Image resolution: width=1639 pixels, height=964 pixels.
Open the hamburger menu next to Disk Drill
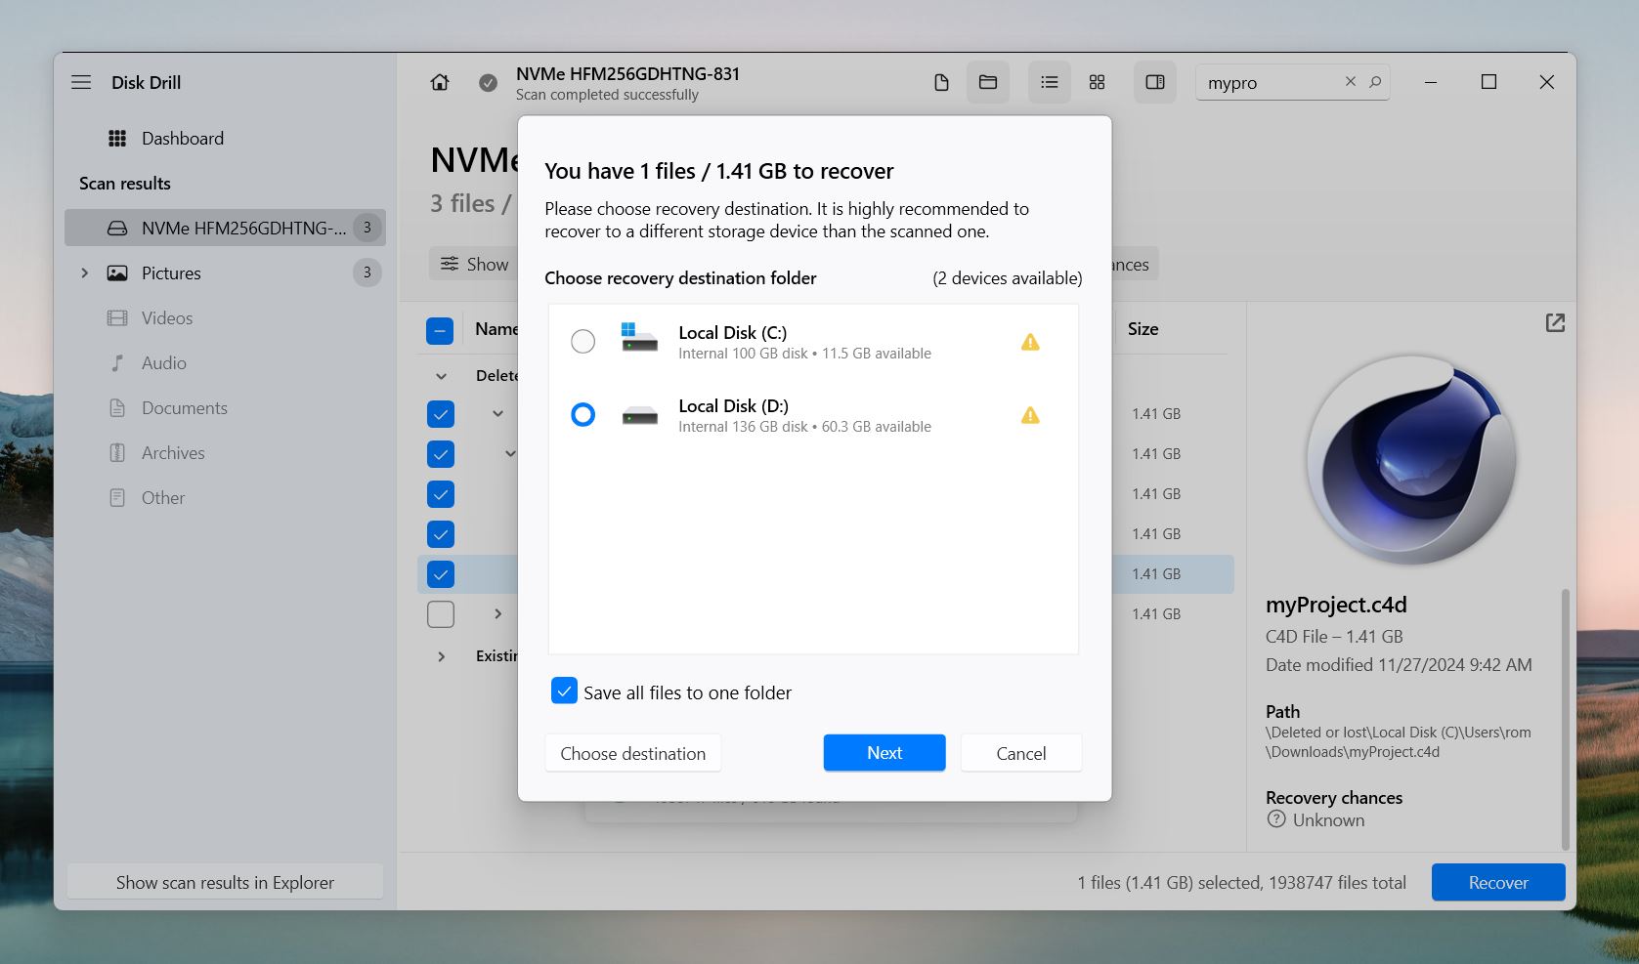81,83
